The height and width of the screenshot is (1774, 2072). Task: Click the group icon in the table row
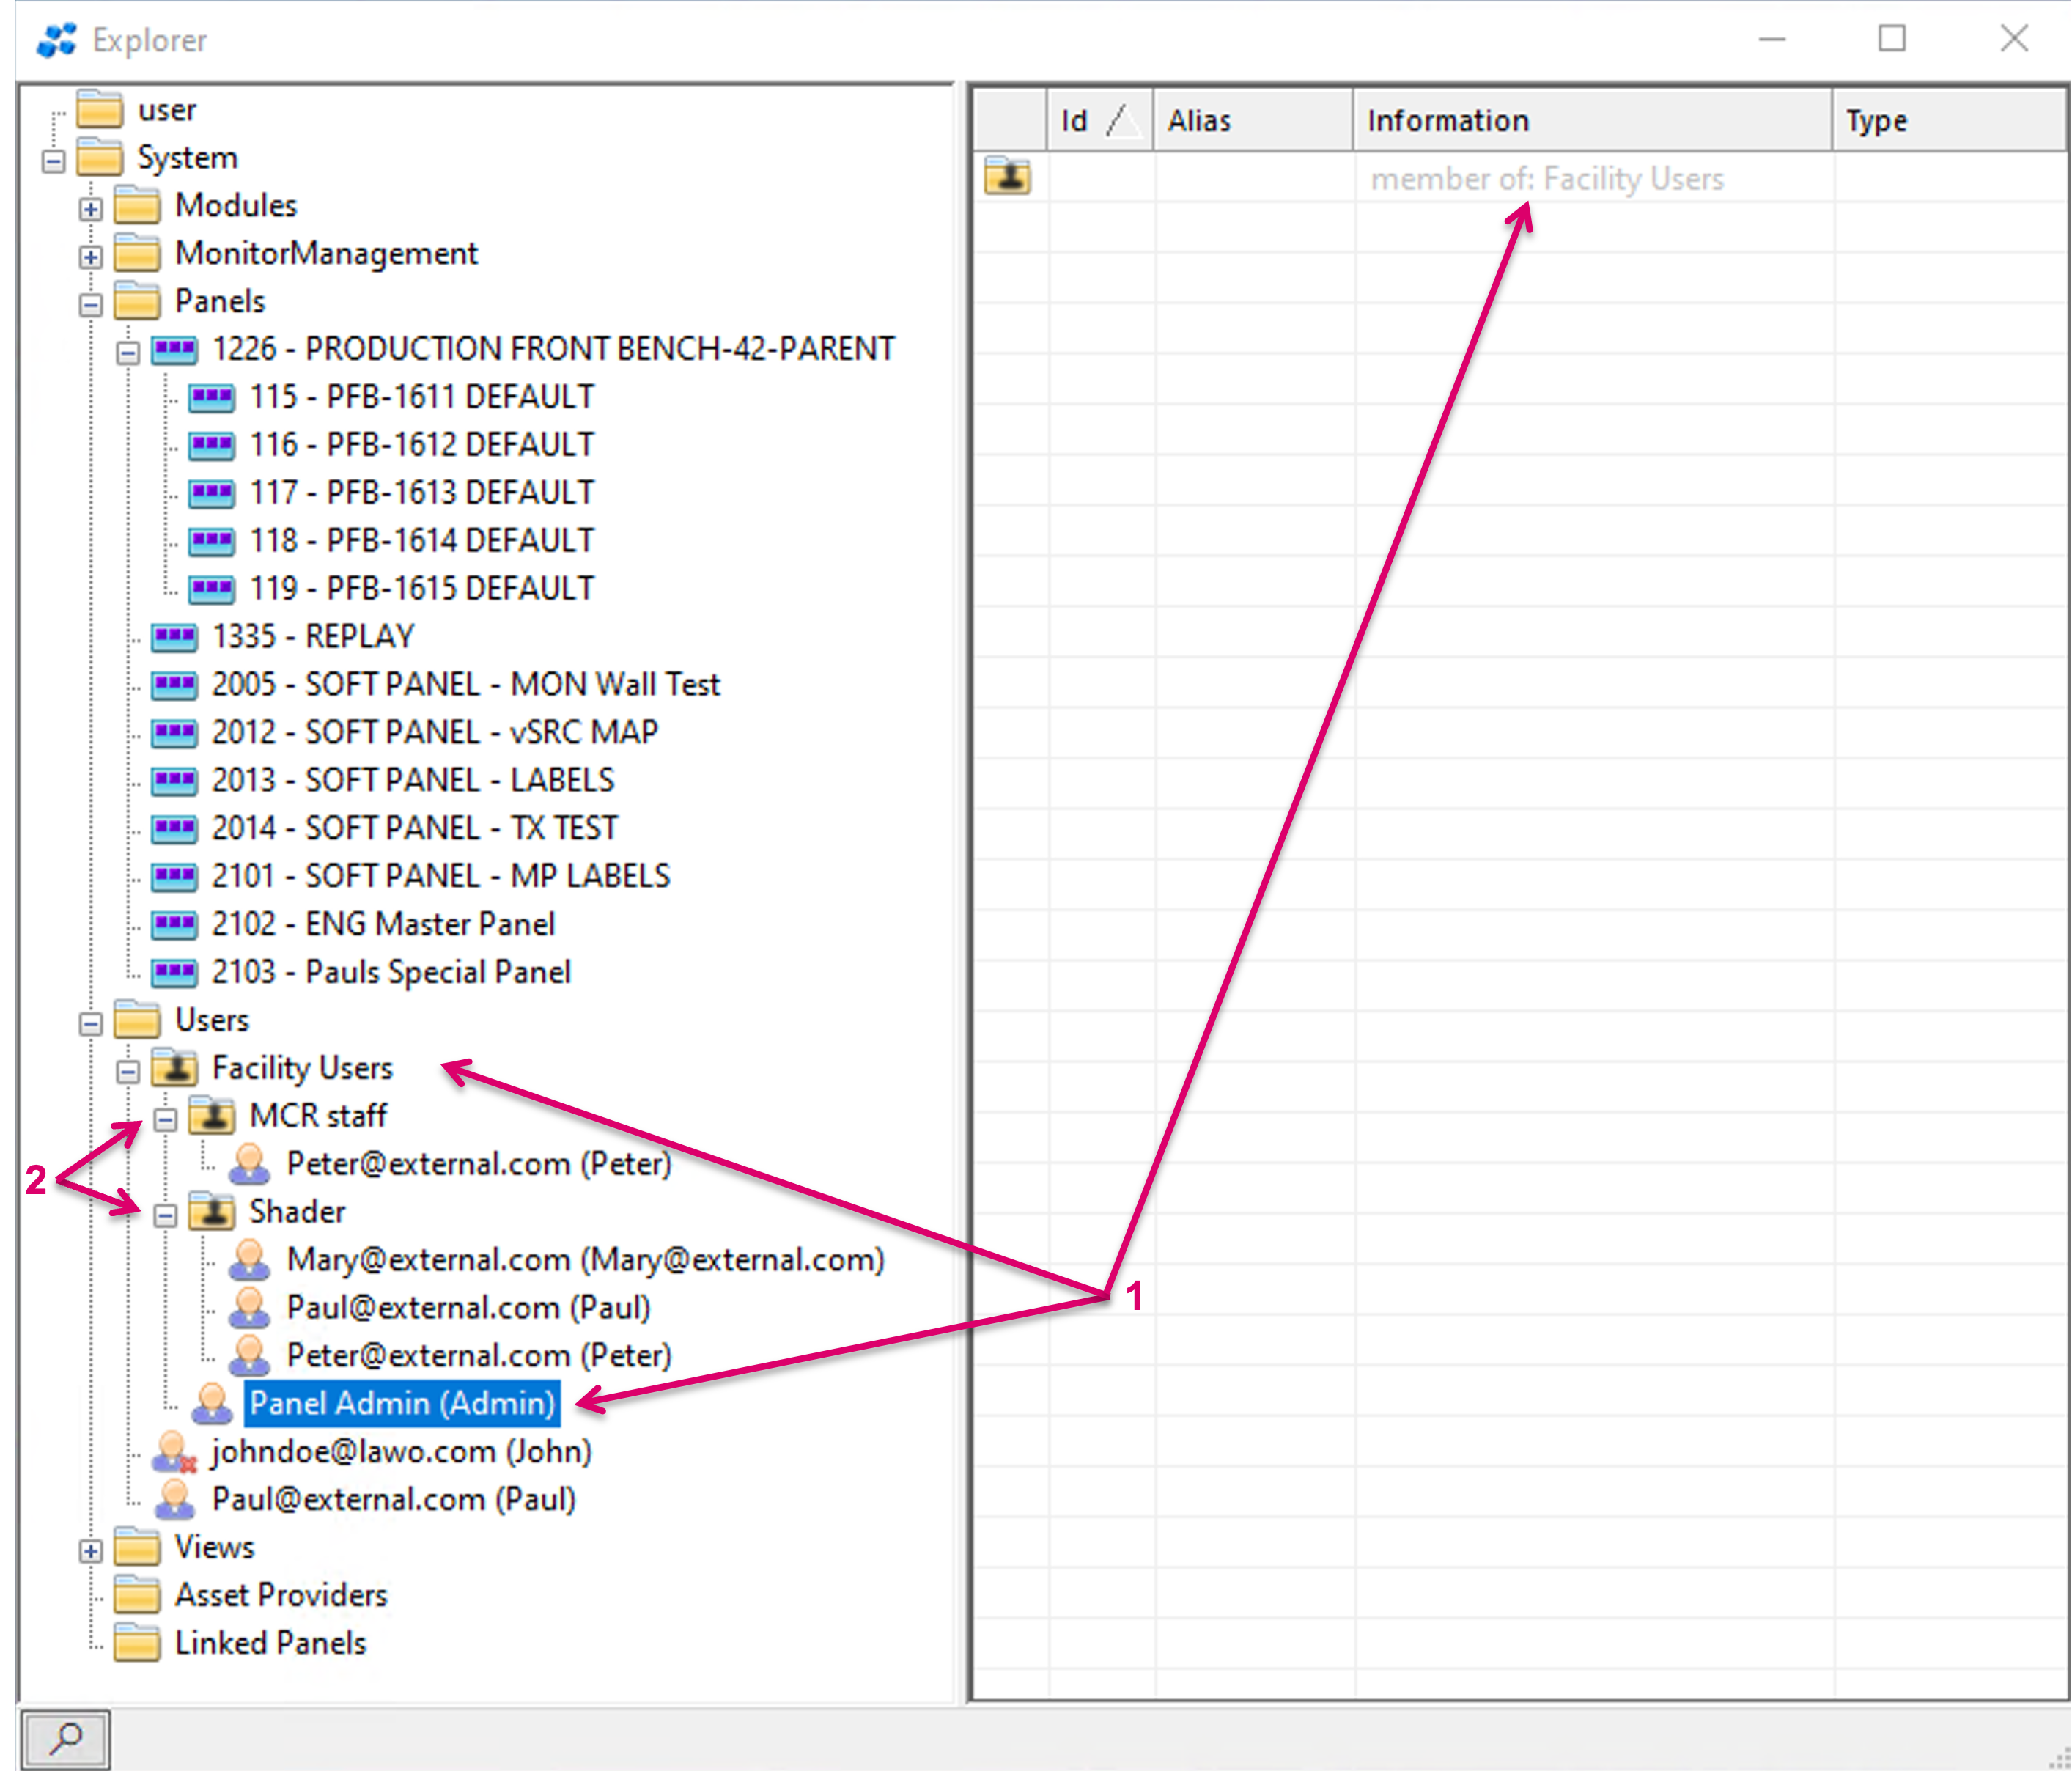click(x=1007, y=178)
